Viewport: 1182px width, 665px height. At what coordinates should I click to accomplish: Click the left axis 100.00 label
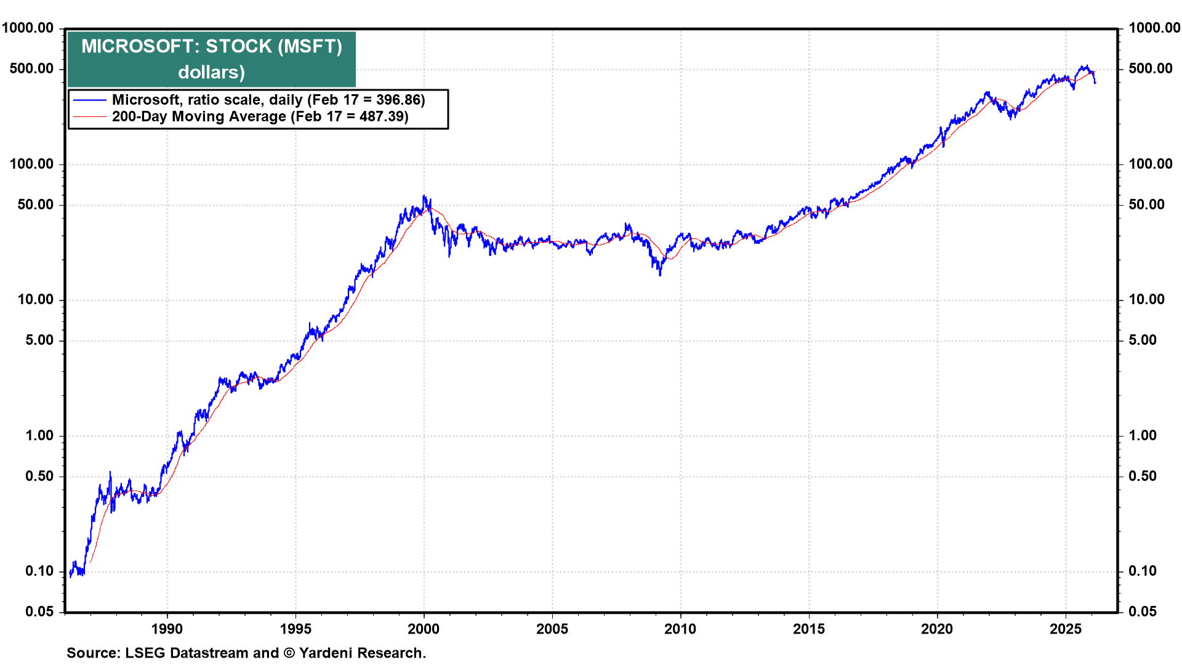31,164
